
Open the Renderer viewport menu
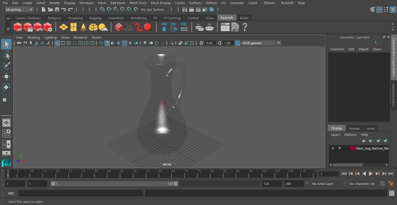(x=81, y=38)
